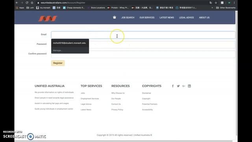Image resolution: width=252 pixels, height=142 pixels.
Task: Open Accessibility footer link
Action: coord(147,110)
